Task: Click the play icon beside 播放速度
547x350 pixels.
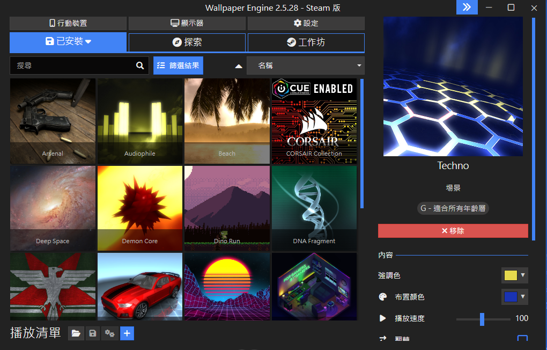Action: pos(383,318)
